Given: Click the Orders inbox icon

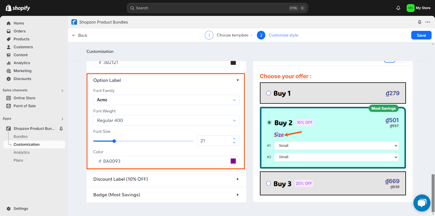Looking at the screenshot, I should tap(8, 31).
